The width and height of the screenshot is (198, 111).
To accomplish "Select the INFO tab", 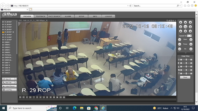I will click(95, 16).
